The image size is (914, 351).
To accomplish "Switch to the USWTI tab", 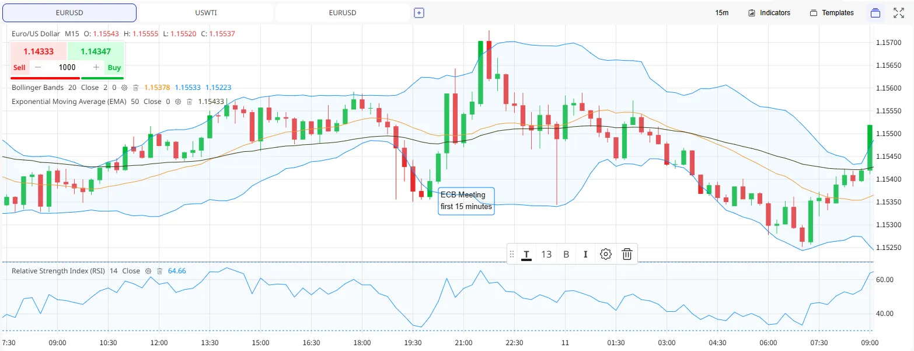I will (206, 13).
